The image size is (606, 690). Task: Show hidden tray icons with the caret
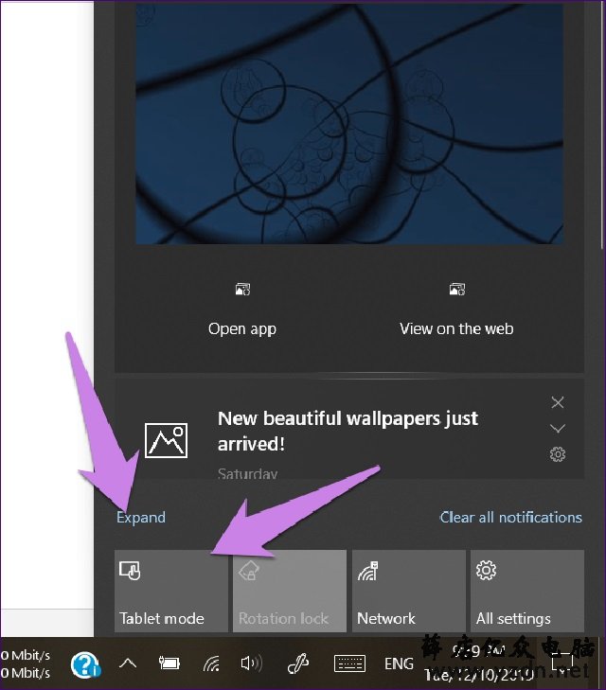coord(128,663)
